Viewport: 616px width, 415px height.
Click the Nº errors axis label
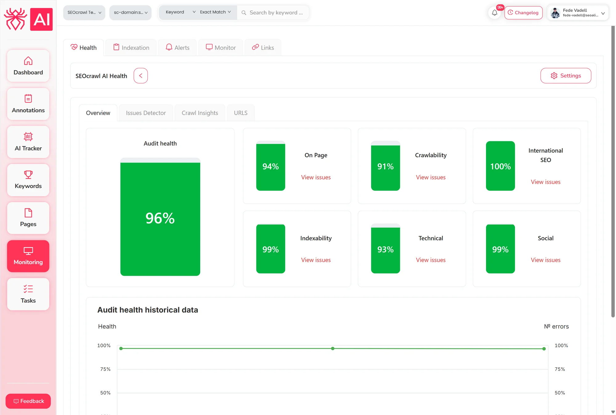[556, 326]
